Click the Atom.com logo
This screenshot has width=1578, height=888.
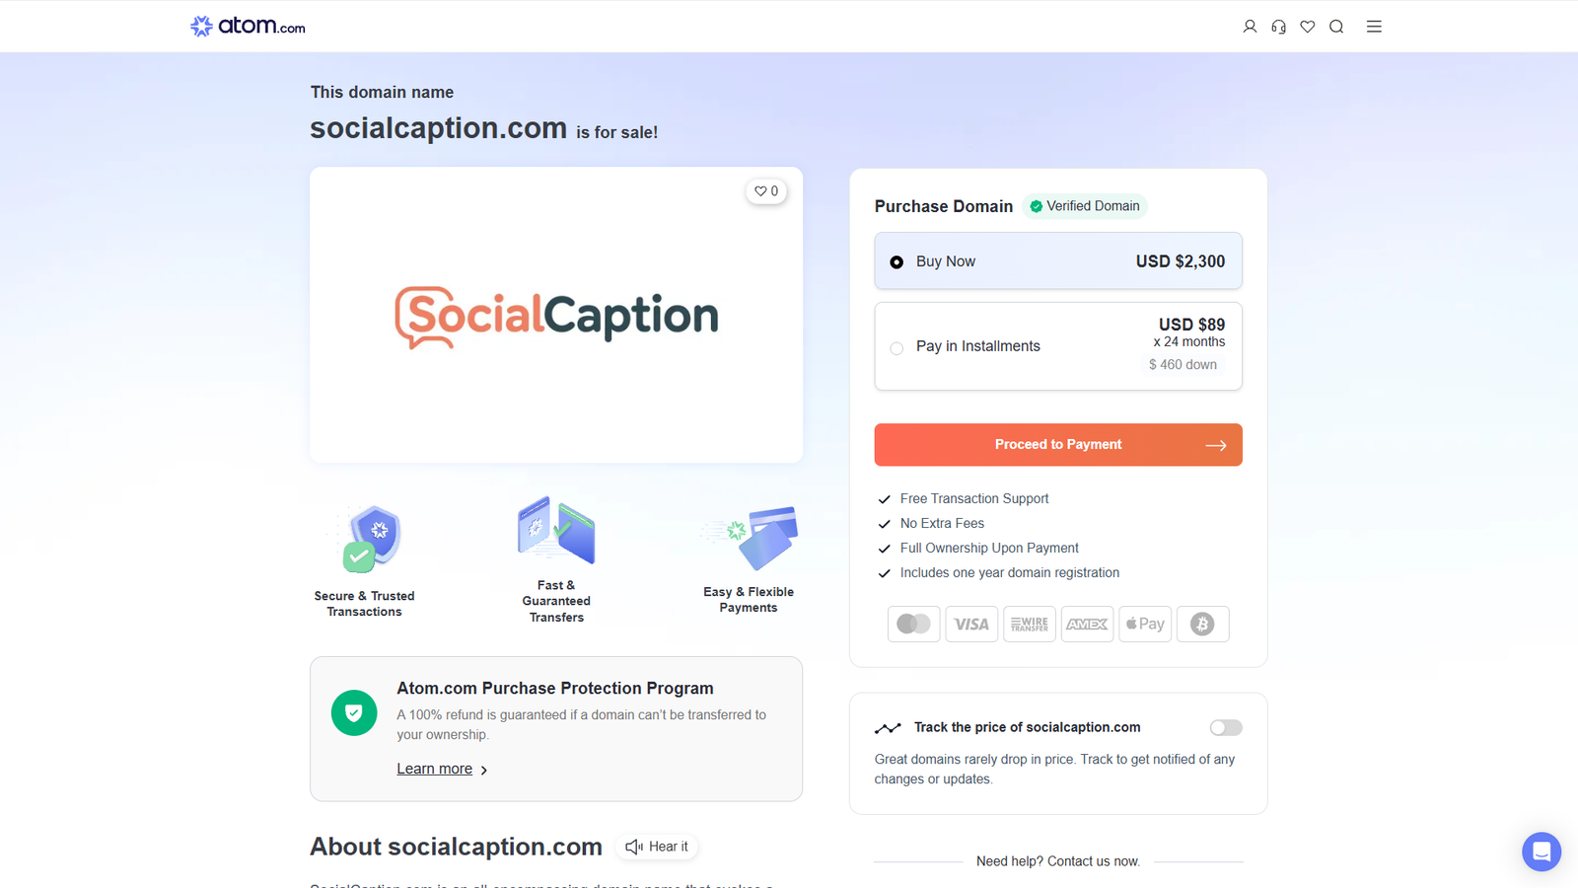(246, 26)
